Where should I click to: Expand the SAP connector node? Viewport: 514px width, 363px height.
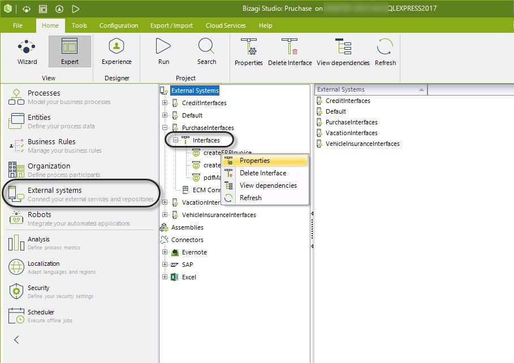coord(165,264)
